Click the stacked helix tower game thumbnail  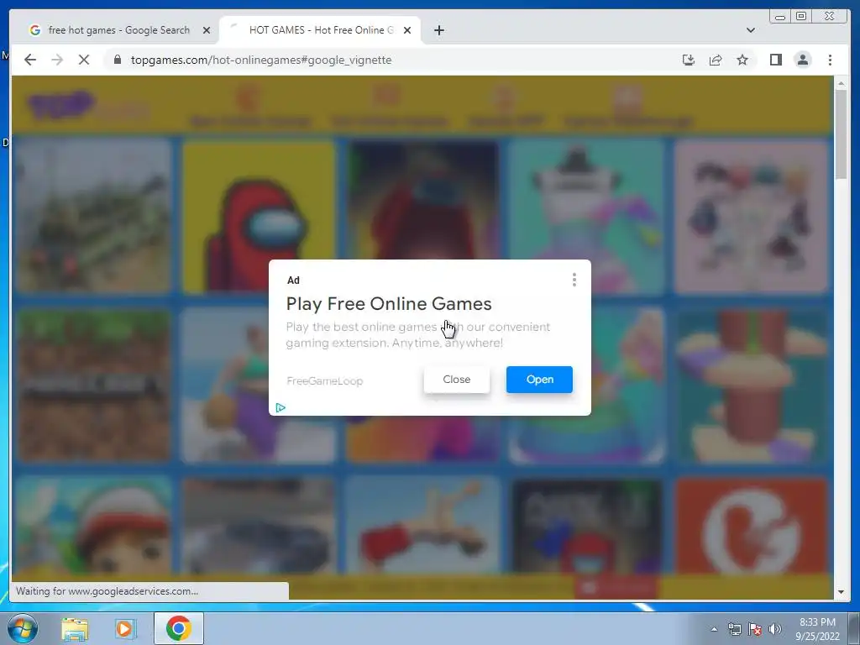[751, 385]
